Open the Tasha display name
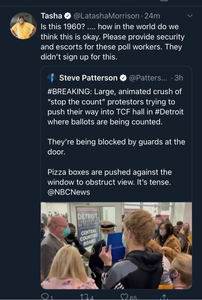 (x=51, y=16)
